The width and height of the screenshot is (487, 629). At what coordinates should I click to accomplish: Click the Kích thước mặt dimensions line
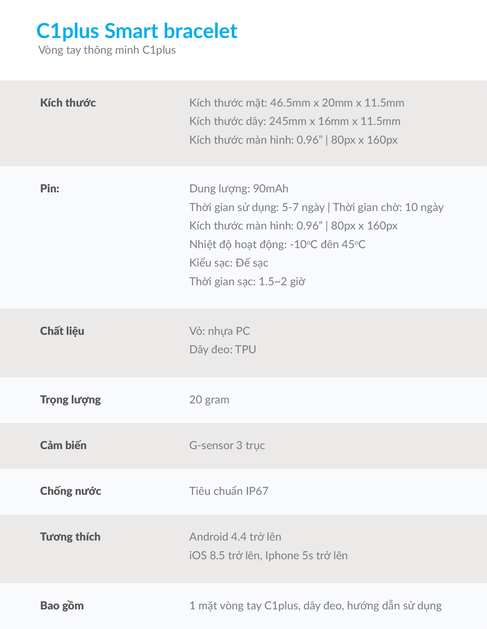297,103
